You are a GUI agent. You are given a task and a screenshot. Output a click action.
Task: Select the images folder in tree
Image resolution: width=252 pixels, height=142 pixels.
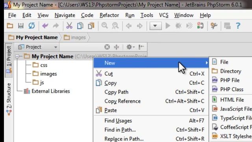pos(44,74)
